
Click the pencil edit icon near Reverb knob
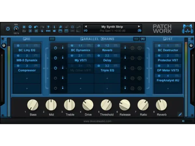point(180,114)
